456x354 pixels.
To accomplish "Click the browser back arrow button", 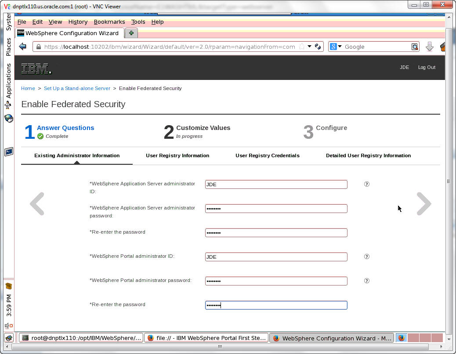I will 23,47.
